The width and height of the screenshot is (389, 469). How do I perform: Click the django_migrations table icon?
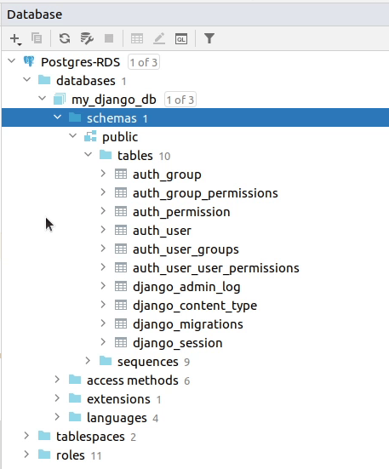(x=121, y=323)
